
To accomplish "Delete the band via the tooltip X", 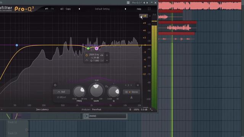I will click(107, 55).
